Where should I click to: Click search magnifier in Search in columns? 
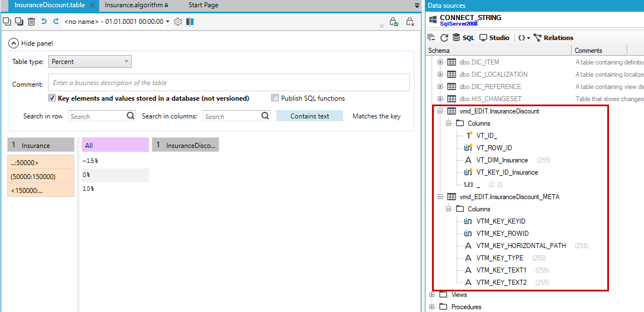point(265,116)
